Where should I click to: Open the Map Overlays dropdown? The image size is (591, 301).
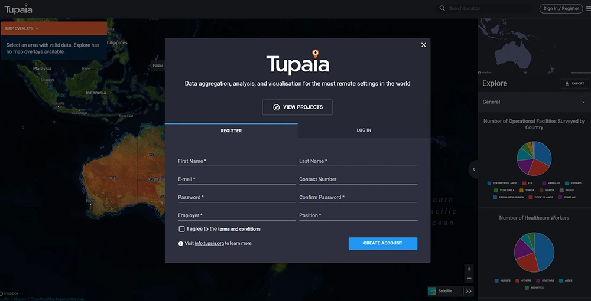coord(54,28)
